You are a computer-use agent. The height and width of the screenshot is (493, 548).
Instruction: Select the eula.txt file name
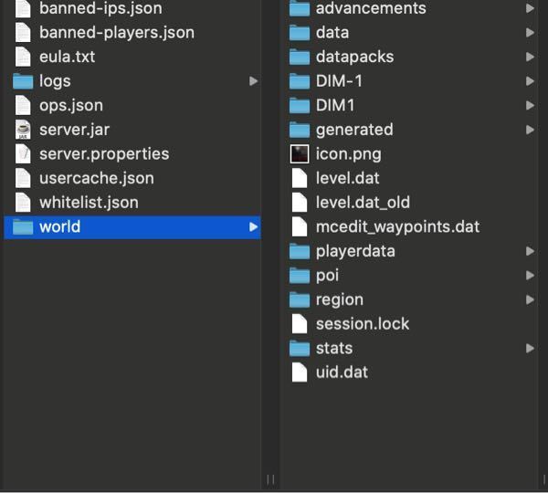[67, 57]
